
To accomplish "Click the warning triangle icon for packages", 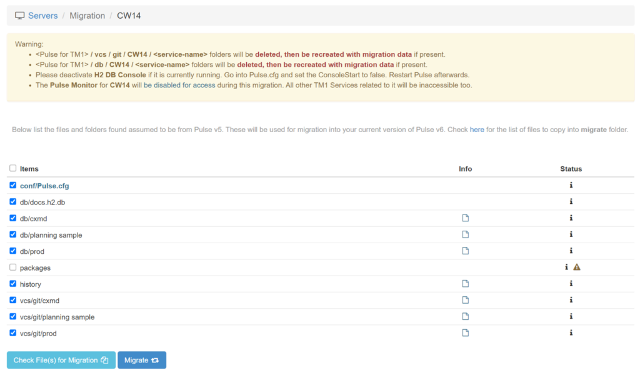I will [x=577, y=268].
